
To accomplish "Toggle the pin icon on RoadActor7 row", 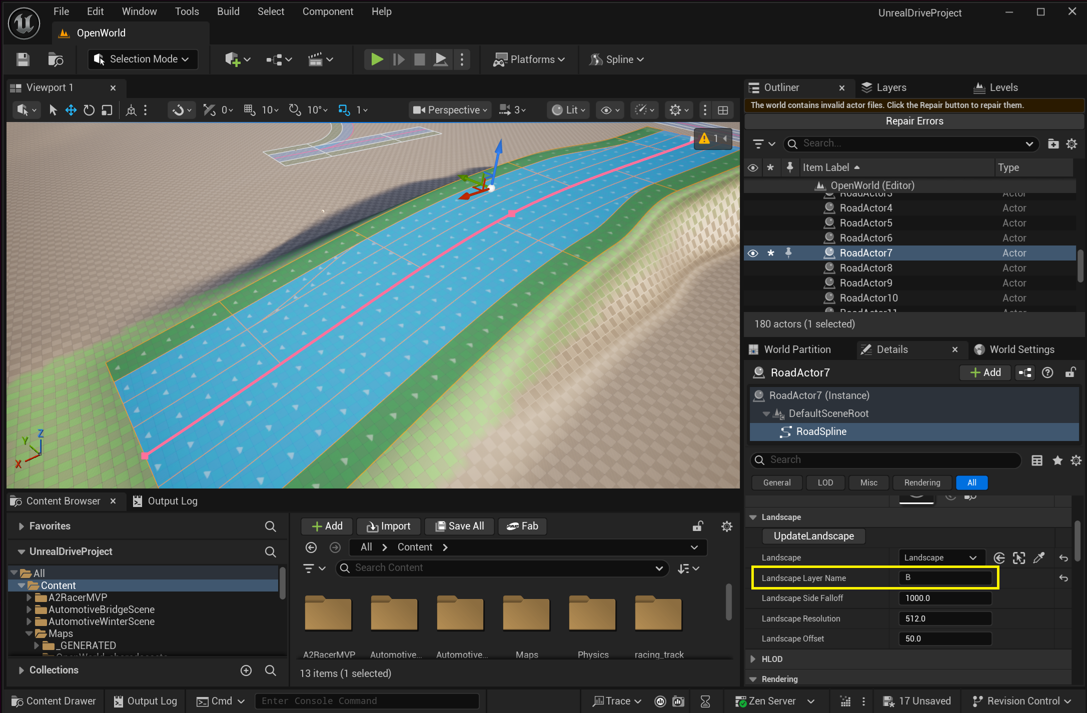I will 788,253.
